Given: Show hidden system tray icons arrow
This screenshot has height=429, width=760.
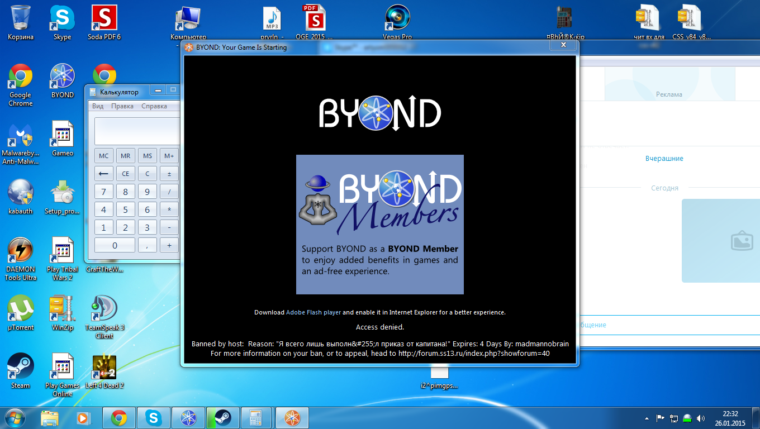Looking at the screenshot, I should (x=648, y=418).
